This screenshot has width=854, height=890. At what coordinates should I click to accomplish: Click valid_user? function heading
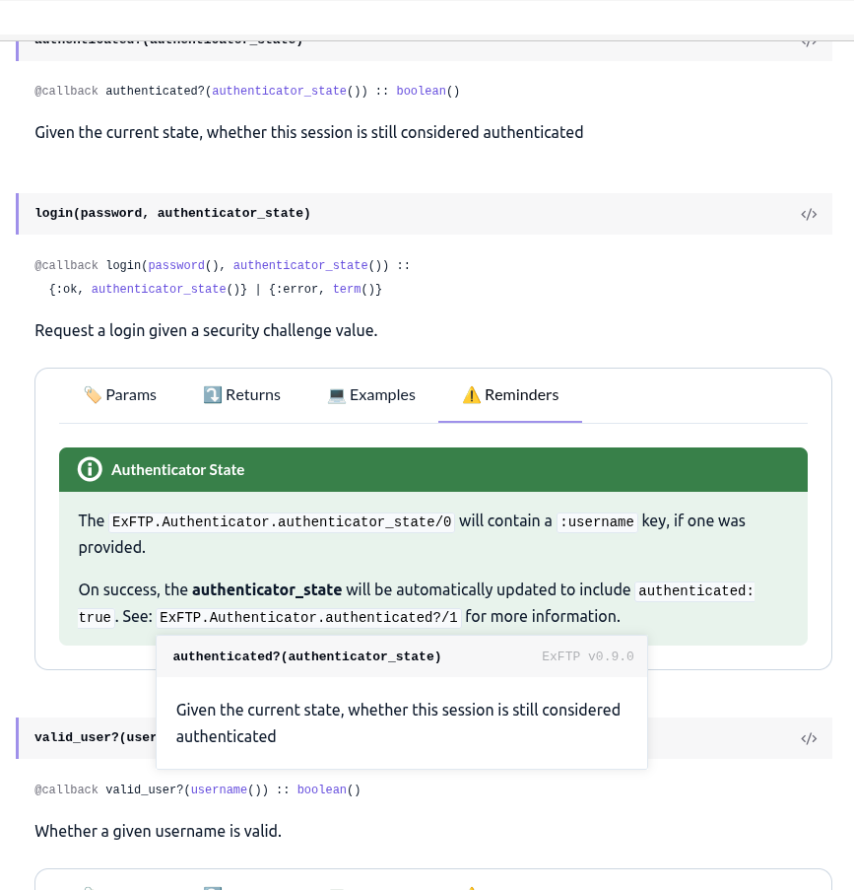pos(96,737)
